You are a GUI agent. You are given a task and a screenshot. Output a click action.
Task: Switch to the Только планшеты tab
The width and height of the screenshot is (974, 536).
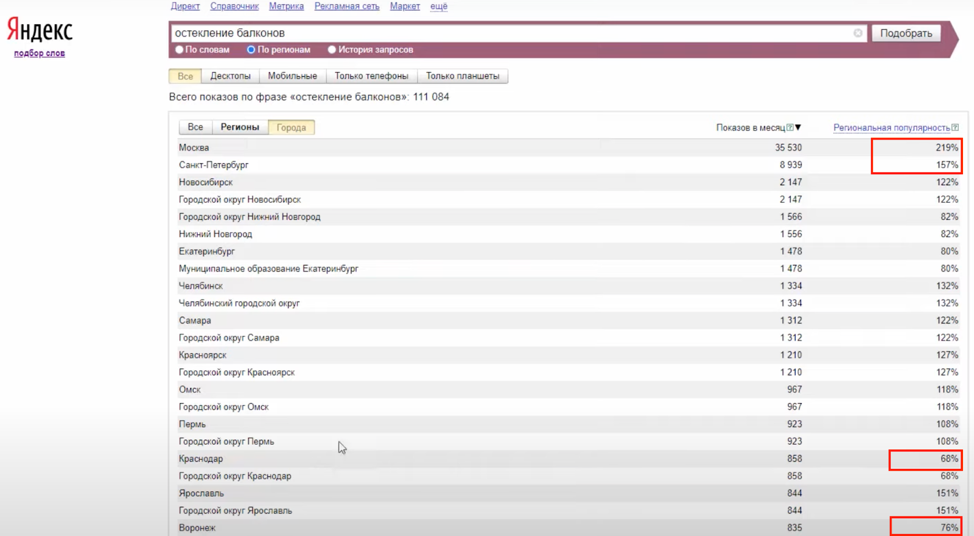(463, 76)
